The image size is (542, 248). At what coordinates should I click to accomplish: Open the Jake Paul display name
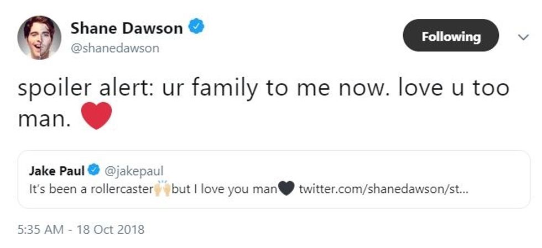point(56,170)
